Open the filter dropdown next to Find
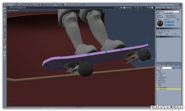Viewport: 185px width, 111px height. (176, 68)
